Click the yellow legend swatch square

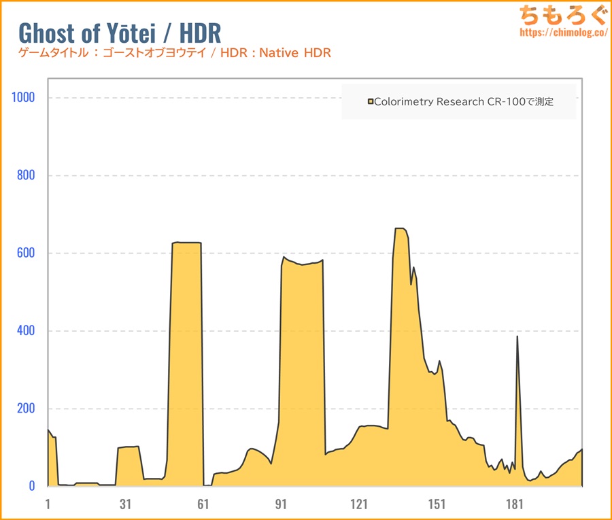click(371, 102)
